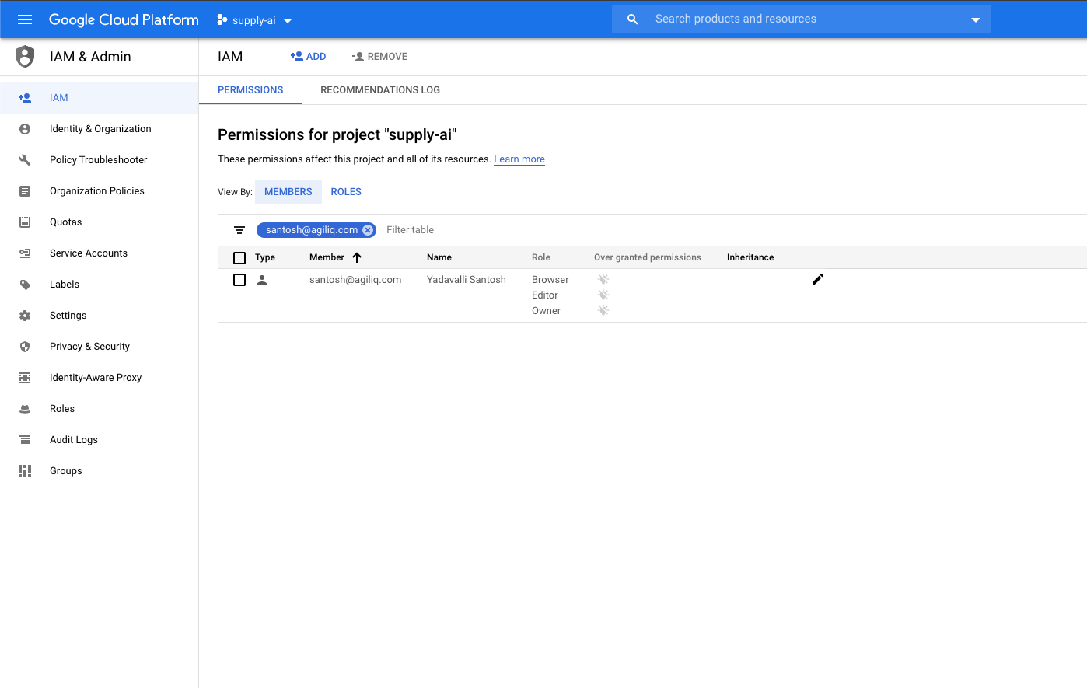Click the Owner role text
The height and width of the screenshot is (688, 1087).
pyautogui.click(x=546, y=311)
